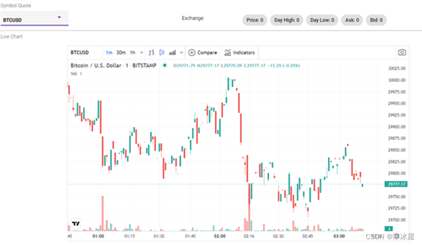Click the Compare button

202,53
